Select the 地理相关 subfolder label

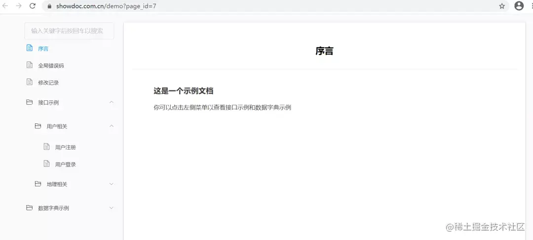(57, 184)
